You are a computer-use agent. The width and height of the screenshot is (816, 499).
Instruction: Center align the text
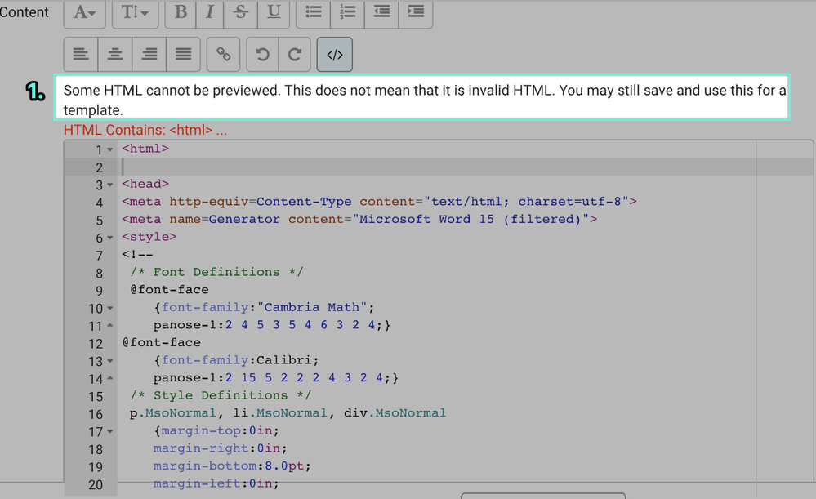(x=115, y=55)
